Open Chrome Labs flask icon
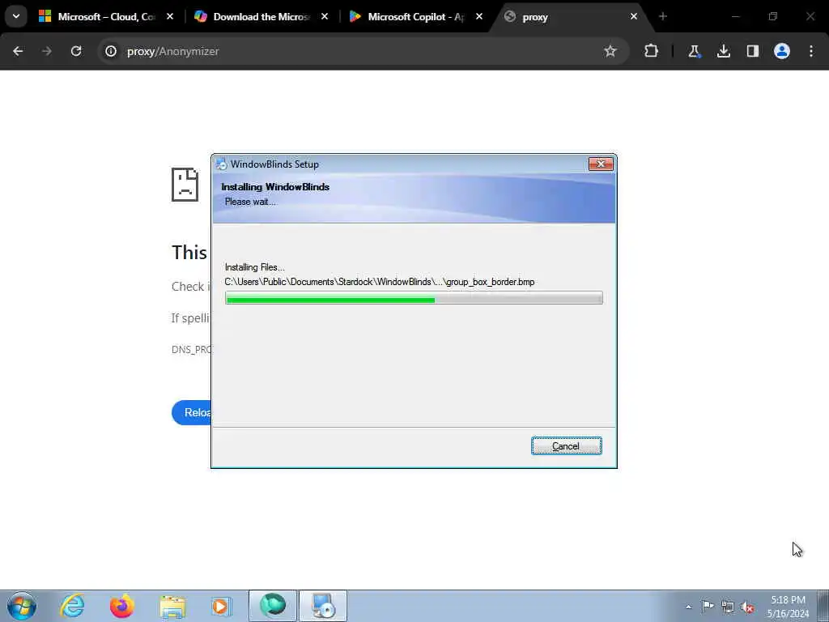This screenshot has height=622, width=829. tap(694, 51)
